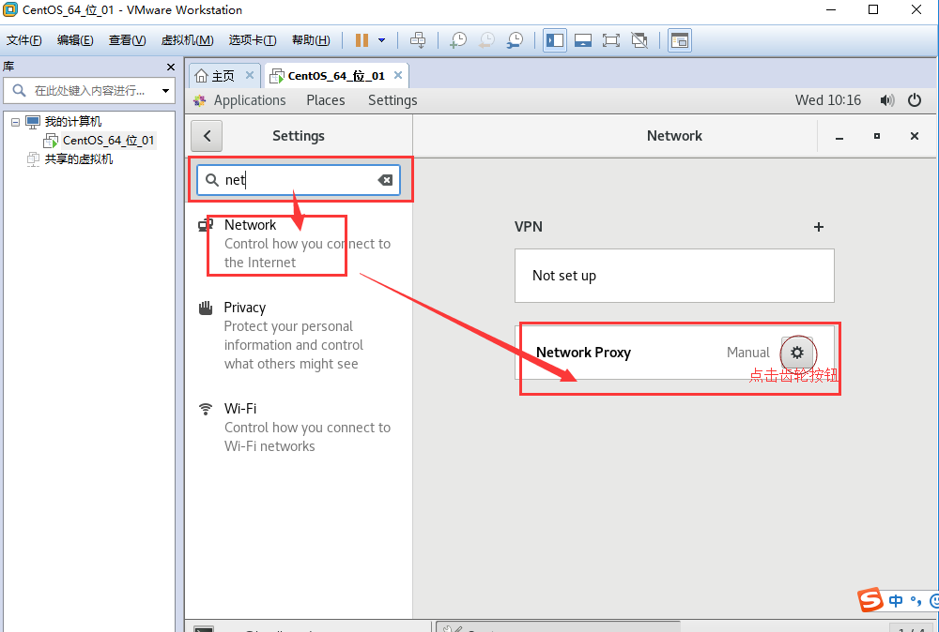Open Network Proxy settings gear button
The image size is (939, 632).
click(x=796, y=353)
